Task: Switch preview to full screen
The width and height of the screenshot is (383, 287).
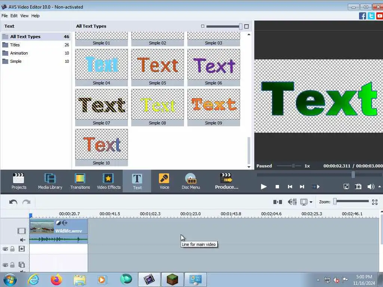Action: click(x=346, y=187)
